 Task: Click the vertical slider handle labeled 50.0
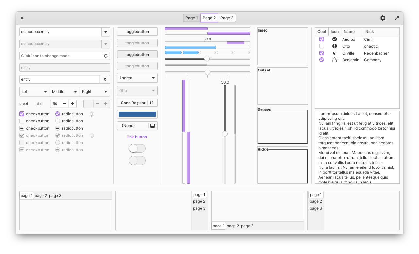pos(225,134)
